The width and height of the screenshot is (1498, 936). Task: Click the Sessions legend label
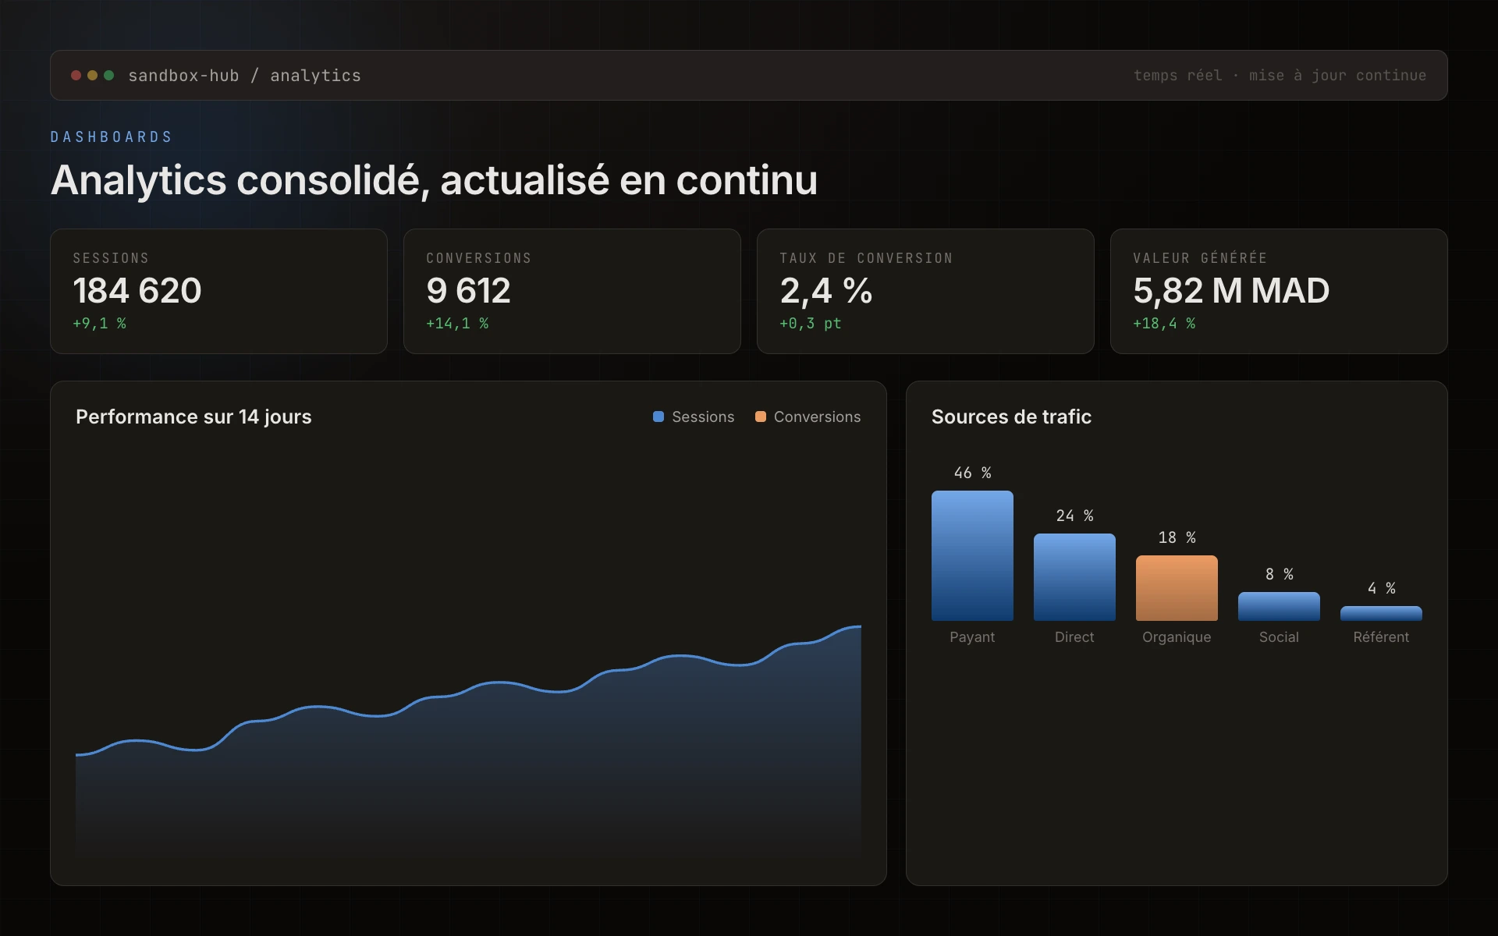(703, 417)
